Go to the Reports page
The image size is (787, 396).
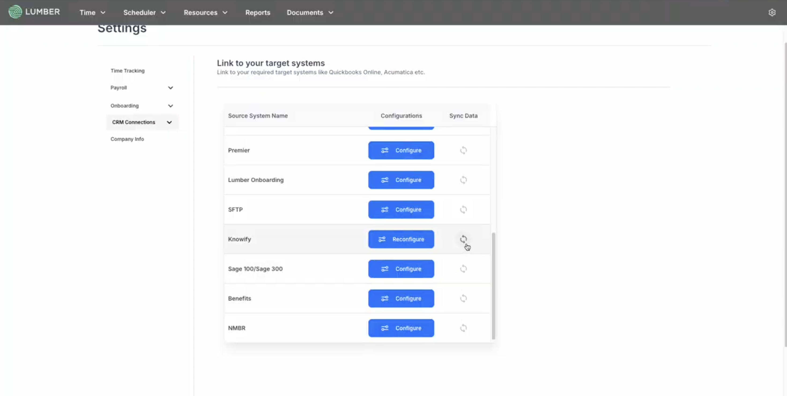click(x=258, y=13)
